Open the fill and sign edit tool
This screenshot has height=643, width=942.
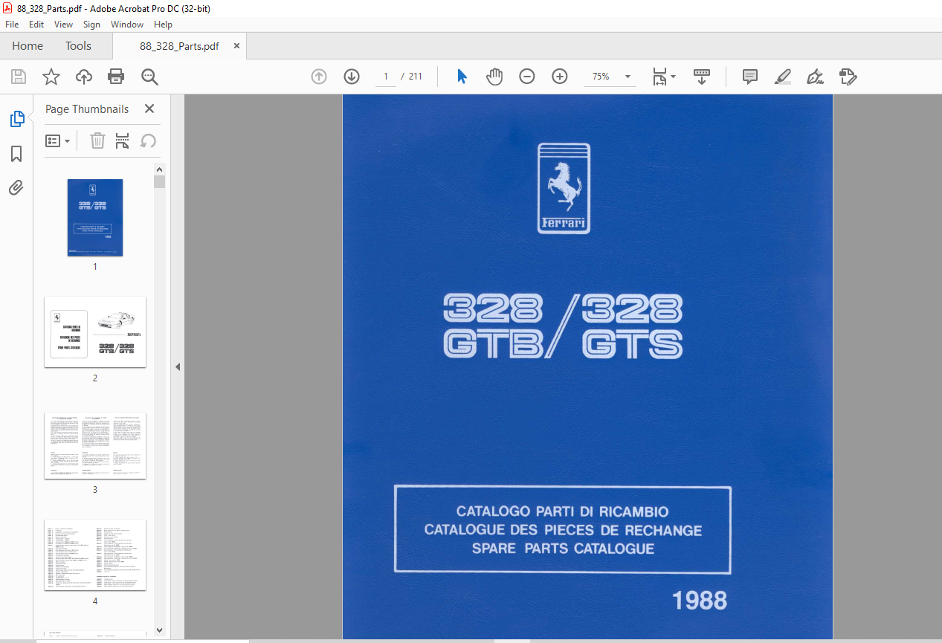coord(848,77)
